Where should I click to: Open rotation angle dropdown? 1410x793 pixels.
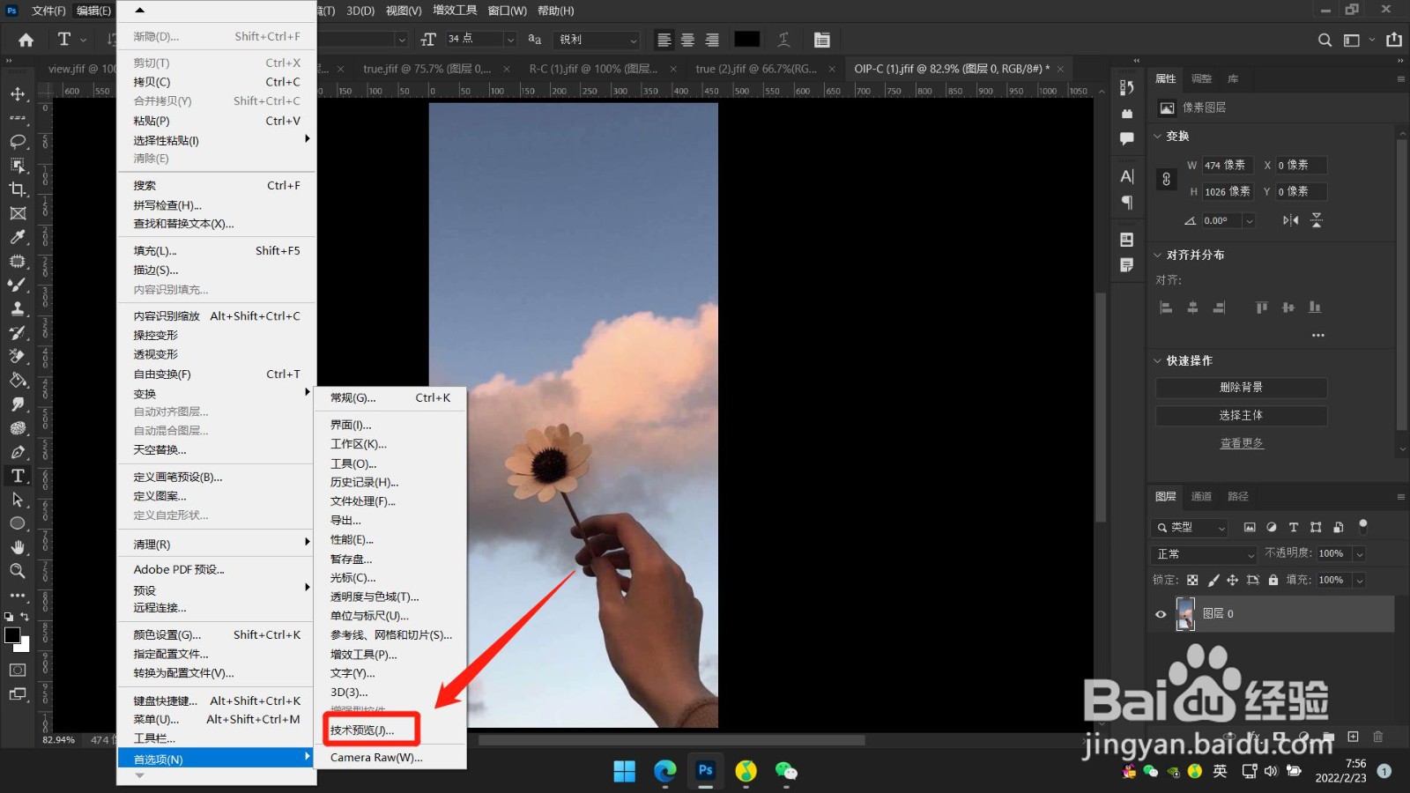(x=1249, y=221)
